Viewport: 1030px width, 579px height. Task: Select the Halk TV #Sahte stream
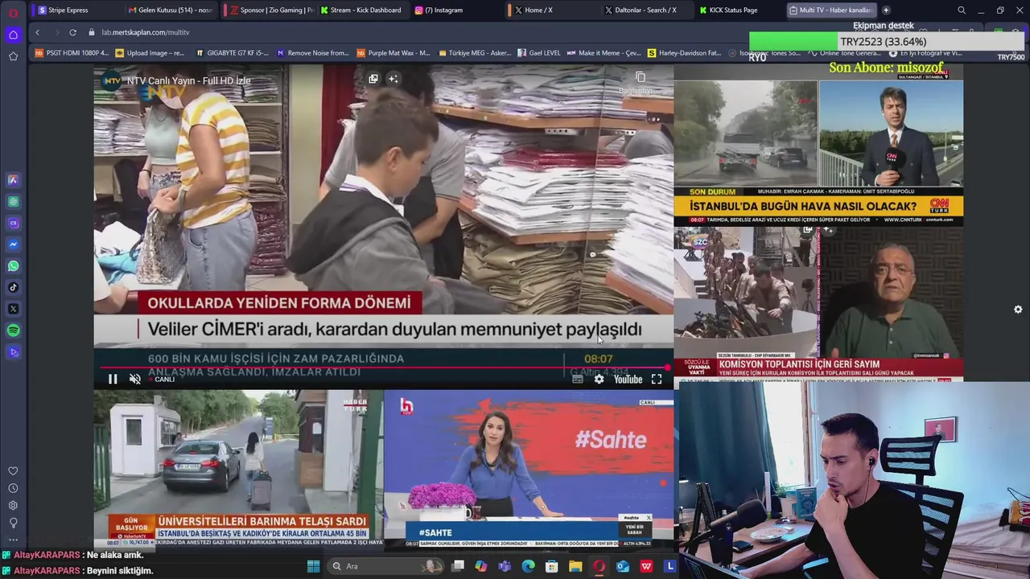529,470
